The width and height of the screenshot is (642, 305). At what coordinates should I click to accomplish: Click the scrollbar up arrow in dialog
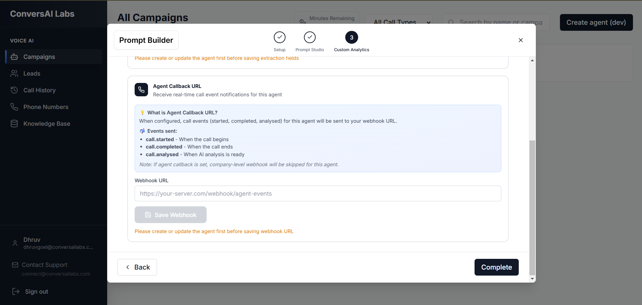click(532, 61)
